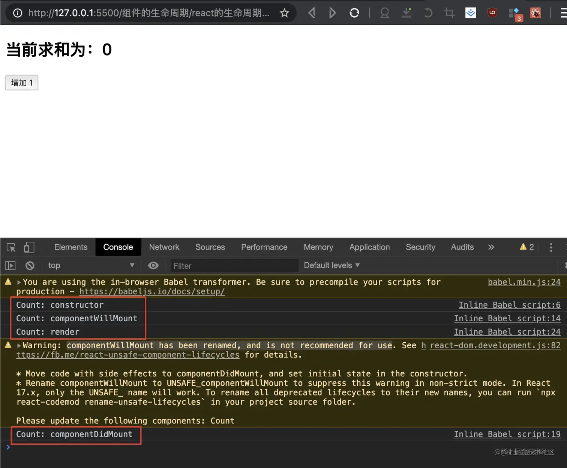The height and width of the screenshot is (468, 567).
Task: View site information icon in address bar
Action: [17, 13]
